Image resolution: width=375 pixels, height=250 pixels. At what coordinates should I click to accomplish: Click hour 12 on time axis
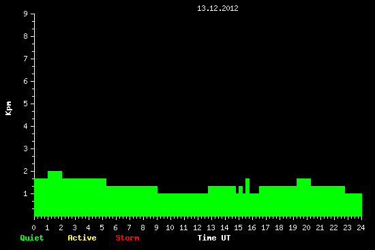(x=197, y=228)
